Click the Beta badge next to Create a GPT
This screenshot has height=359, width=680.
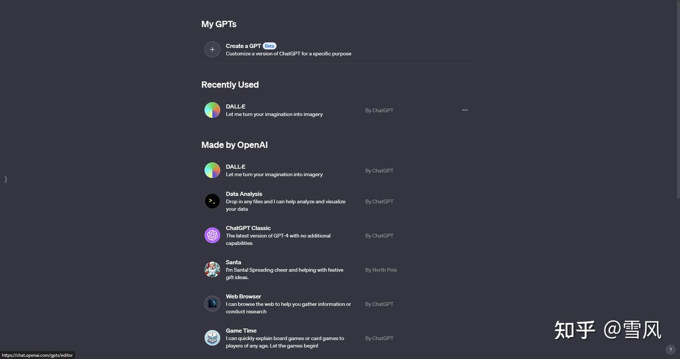tap(269, 46)
